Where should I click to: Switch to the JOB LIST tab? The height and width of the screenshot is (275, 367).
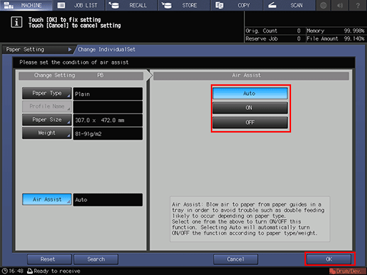[79, 5]
